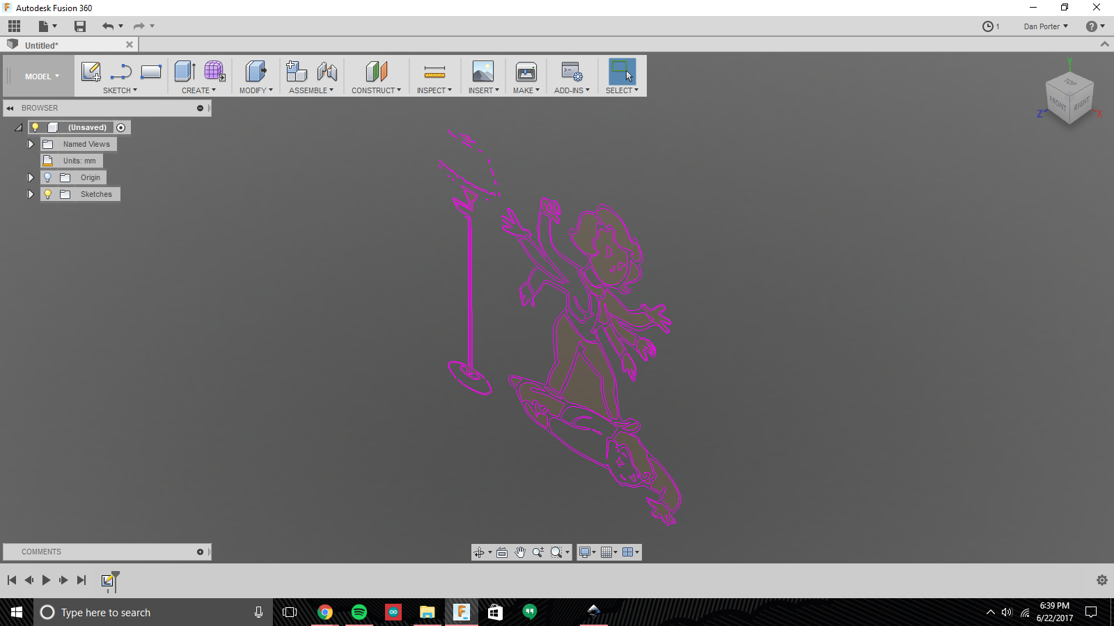This screenshot has width=1114, height=626.
Task: Click the Pan hand navigation icon
Action: click(x=520, y=552)
